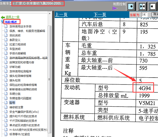Click displacement value 1999
The width and height of the screenshot is (158, 137).
144,96
